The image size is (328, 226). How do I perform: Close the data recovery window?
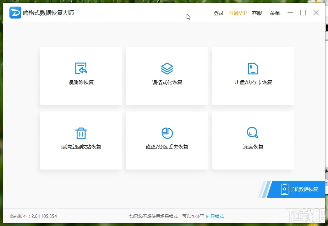[316, 13]
